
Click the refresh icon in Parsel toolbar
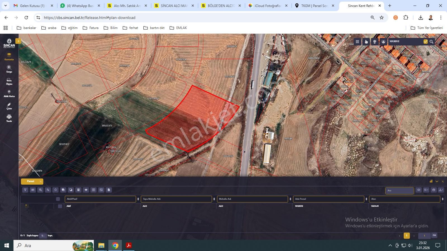point(55,190)
